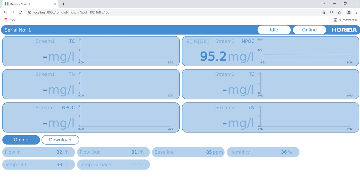Click the Temp Out 38 °C readout
Image resolution: width=360 pixels, height=177 pixels.
pos(38,164)
